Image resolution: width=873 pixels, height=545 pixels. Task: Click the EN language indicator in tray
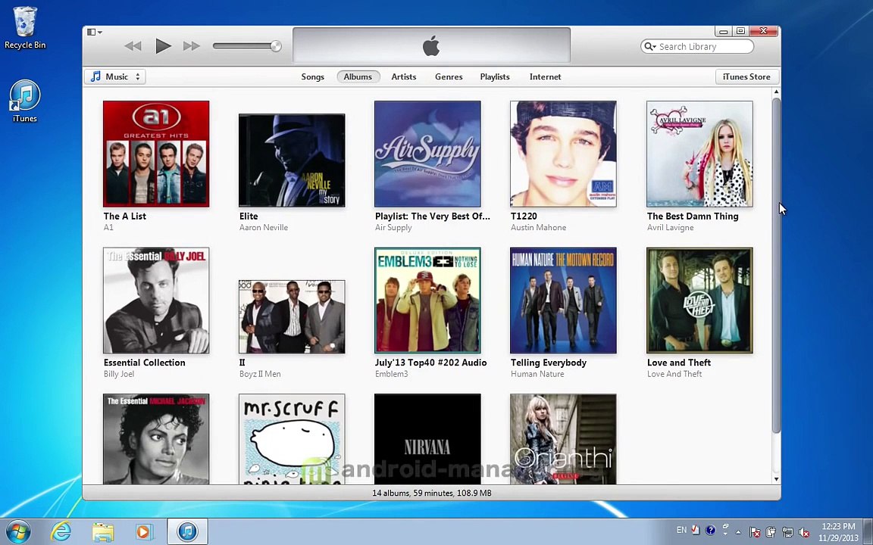pos(681,530)
